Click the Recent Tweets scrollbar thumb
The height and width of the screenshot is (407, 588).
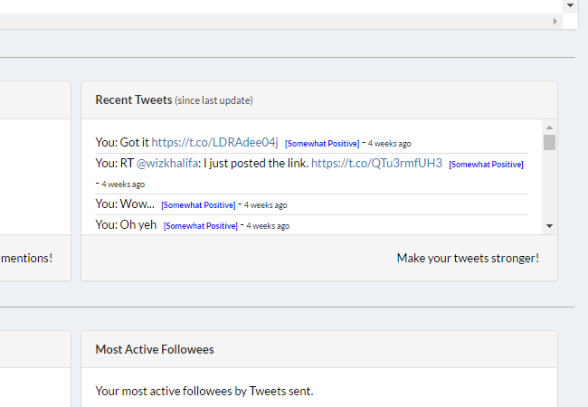click(549, 142)
